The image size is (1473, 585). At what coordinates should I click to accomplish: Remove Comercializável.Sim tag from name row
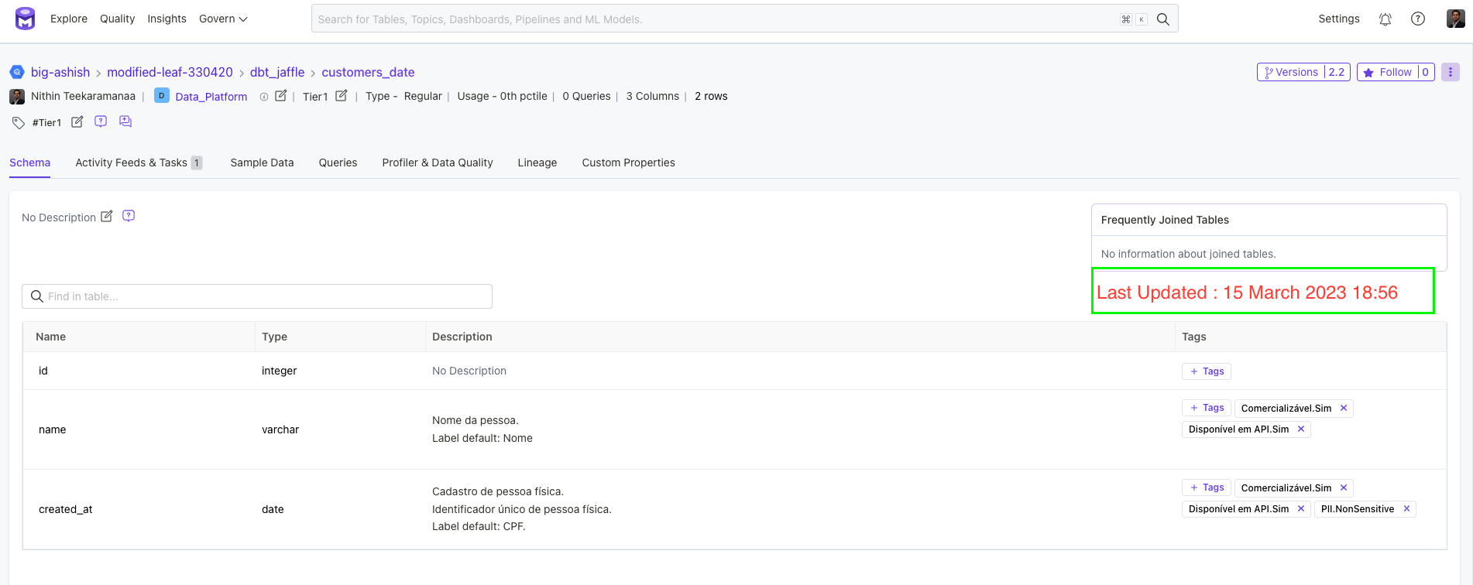pyautogui.click(x=1344, y=408)
